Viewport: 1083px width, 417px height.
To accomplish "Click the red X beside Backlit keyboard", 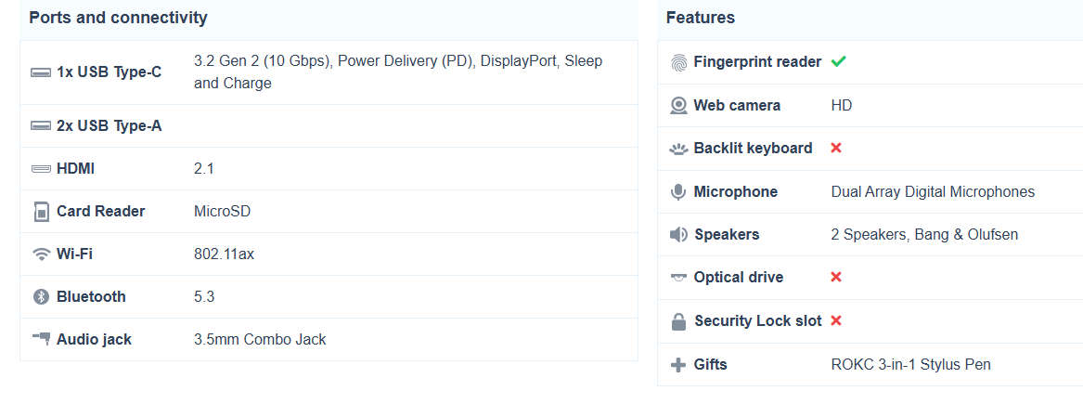I will (x=836, y=149).
